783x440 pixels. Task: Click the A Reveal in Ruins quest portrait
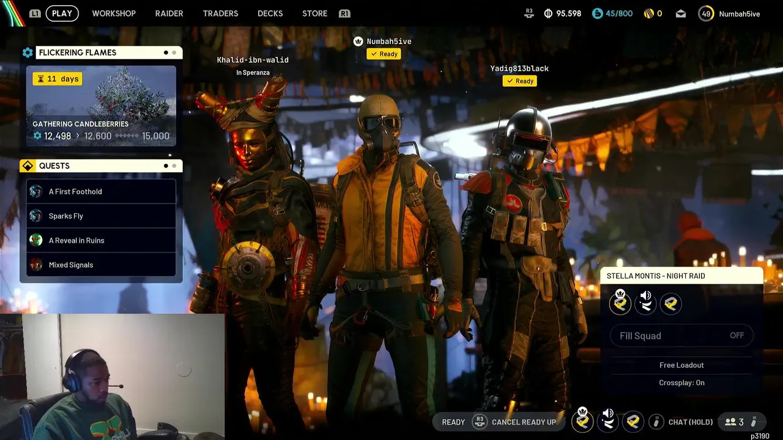pyautogui.click(x=36, y=240)
